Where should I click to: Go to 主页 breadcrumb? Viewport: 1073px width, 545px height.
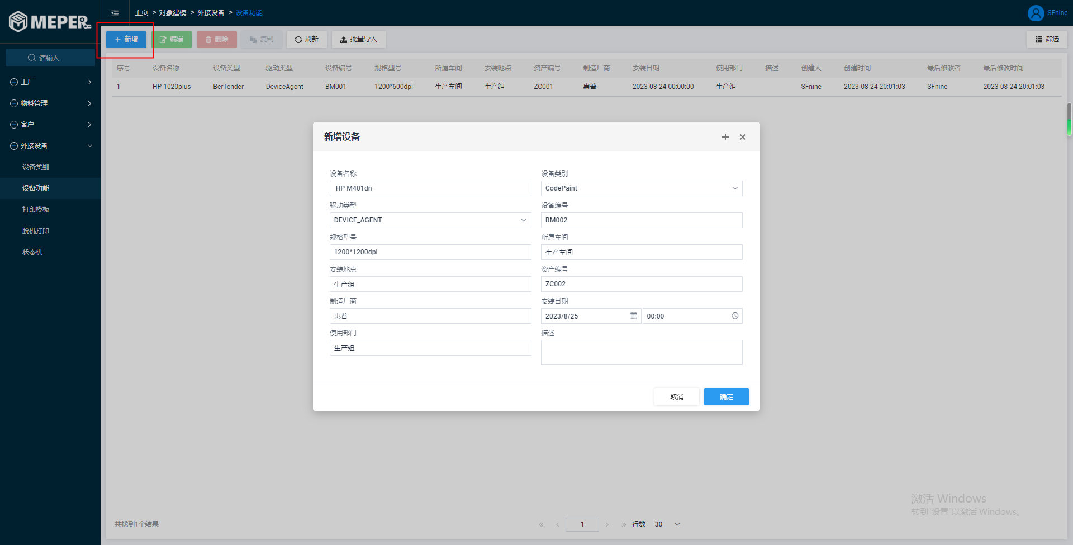pyautogui.click(x=141, y=13)
